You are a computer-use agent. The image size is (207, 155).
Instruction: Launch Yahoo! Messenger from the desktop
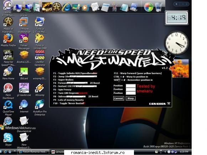[24, 41]
